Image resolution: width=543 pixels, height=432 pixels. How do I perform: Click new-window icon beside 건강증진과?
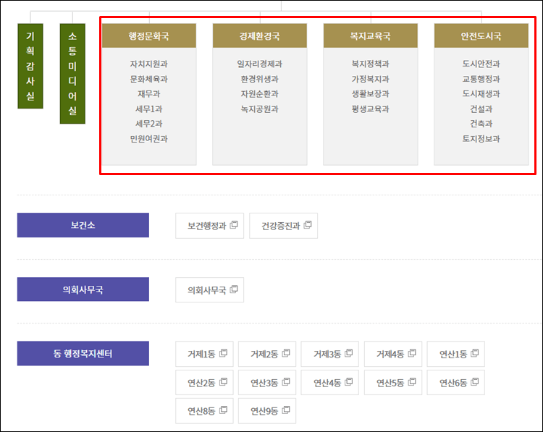tap(308, 225)
